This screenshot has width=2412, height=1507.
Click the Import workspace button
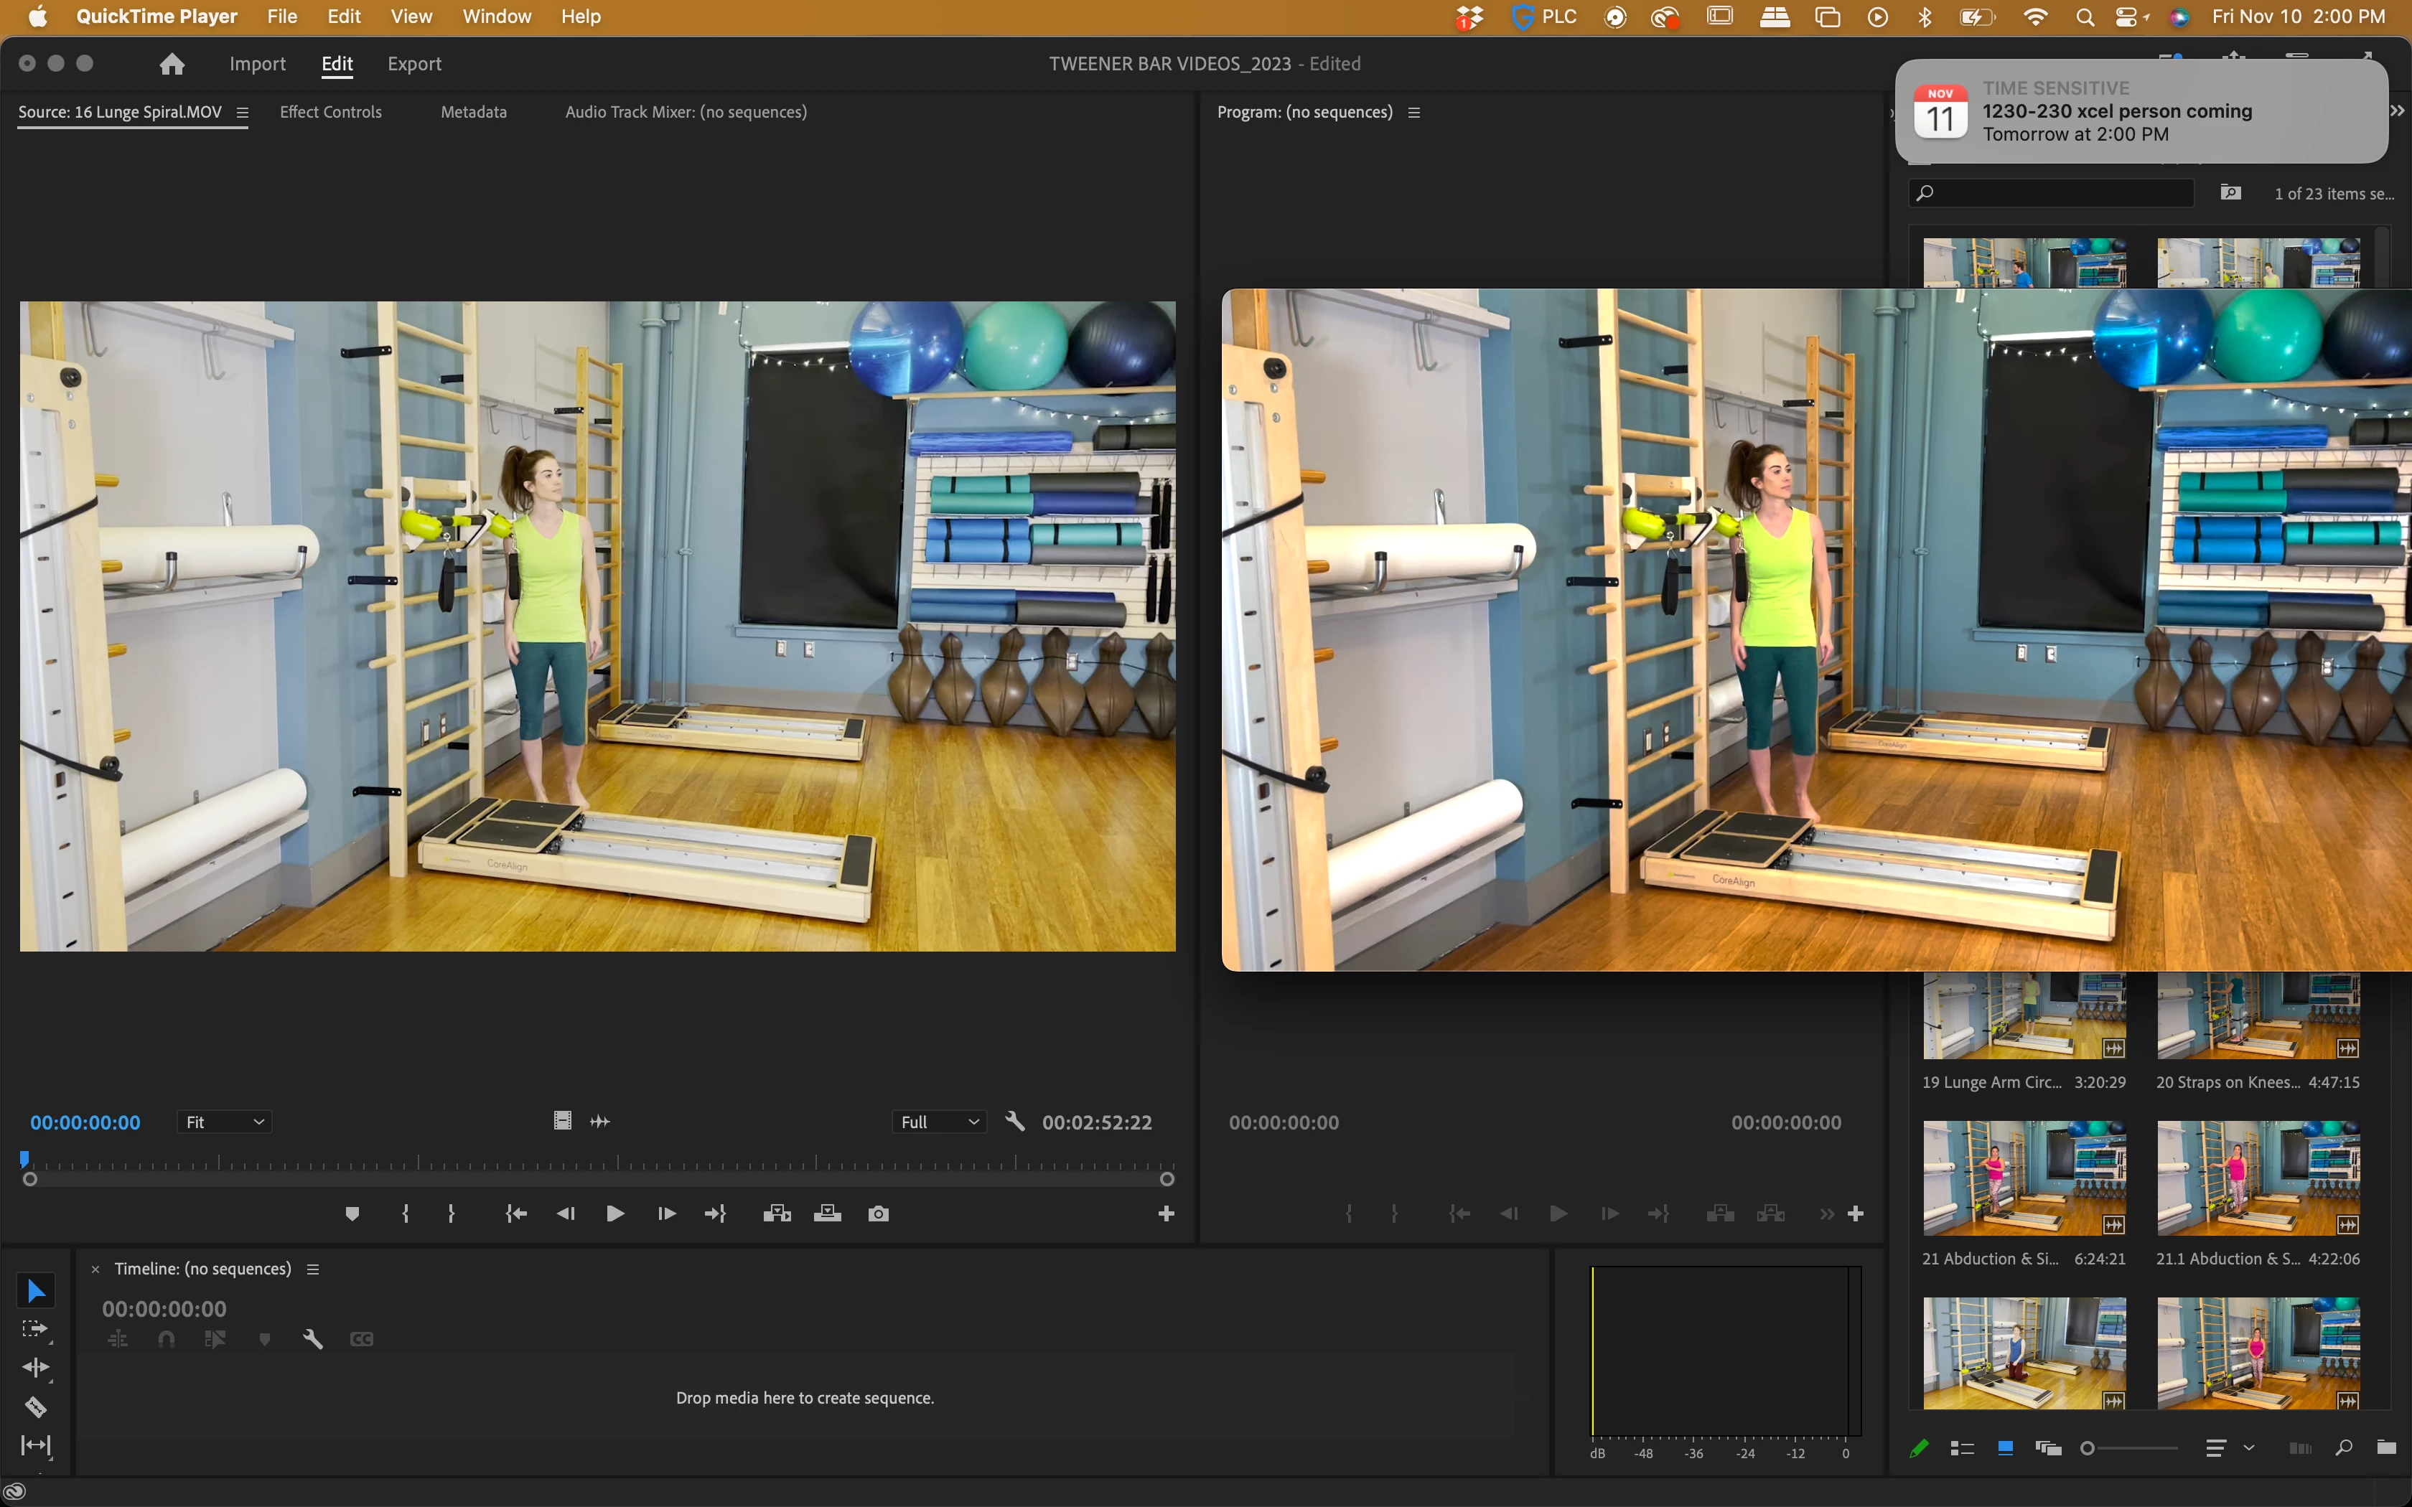point(257,64)
